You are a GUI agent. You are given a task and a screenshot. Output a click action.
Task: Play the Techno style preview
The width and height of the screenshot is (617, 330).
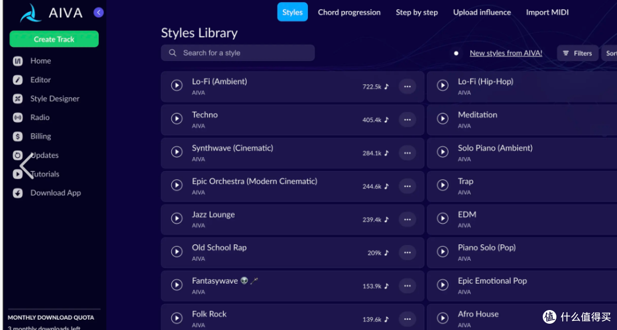[177, 118]
